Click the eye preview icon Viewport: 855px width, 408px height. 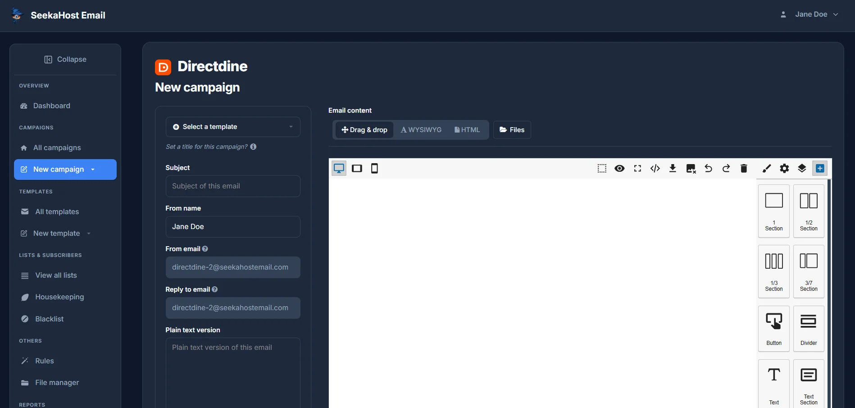pyautogui.click(x=620, y=169)
